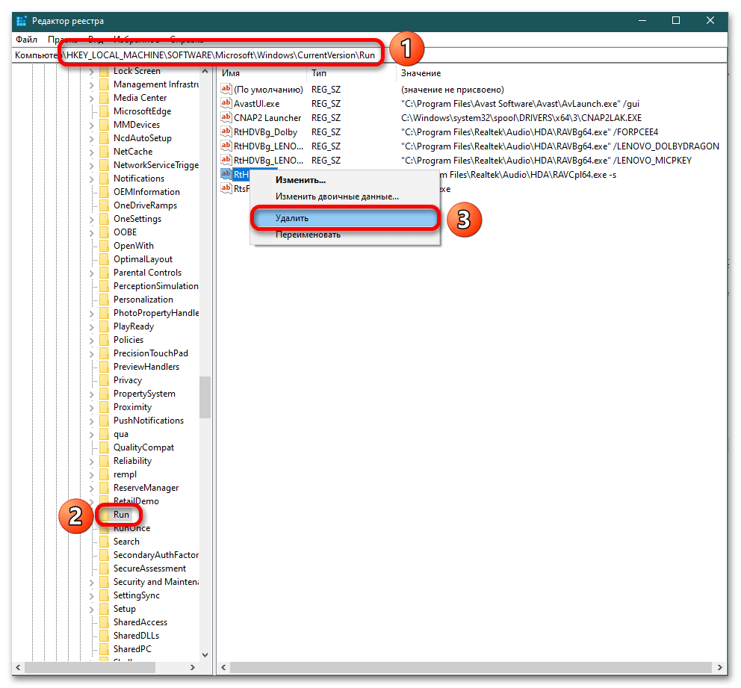Expand the Management Infrastructure key
Screen dimensions: 741x688
click(92, 85)
